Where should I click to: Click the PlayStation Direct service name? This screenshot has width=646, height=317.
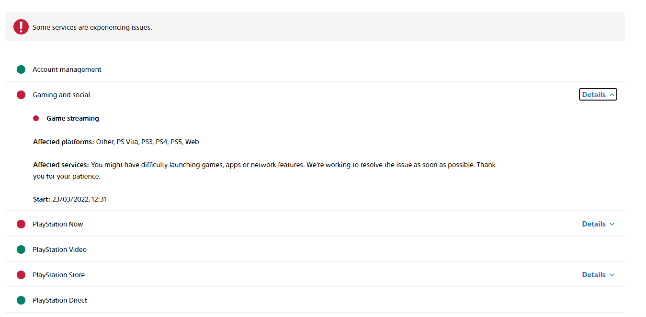point(60,300)
